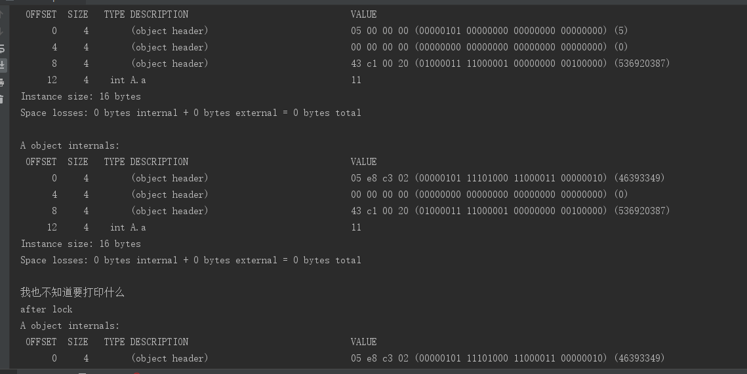Click the "(5)" decimal value
The image size is (747, 374).
[x=621, y=31]
